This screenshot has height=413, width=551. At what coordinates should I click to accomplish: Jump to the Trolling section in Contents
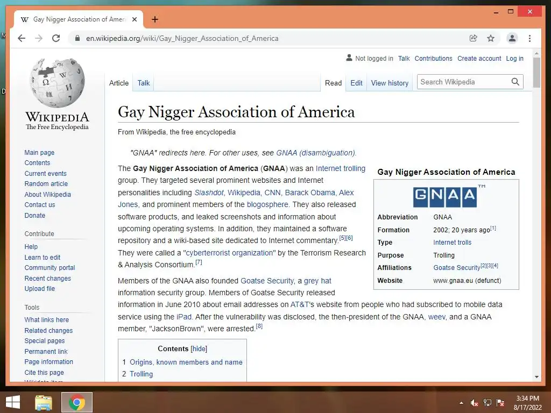point(142,374)
